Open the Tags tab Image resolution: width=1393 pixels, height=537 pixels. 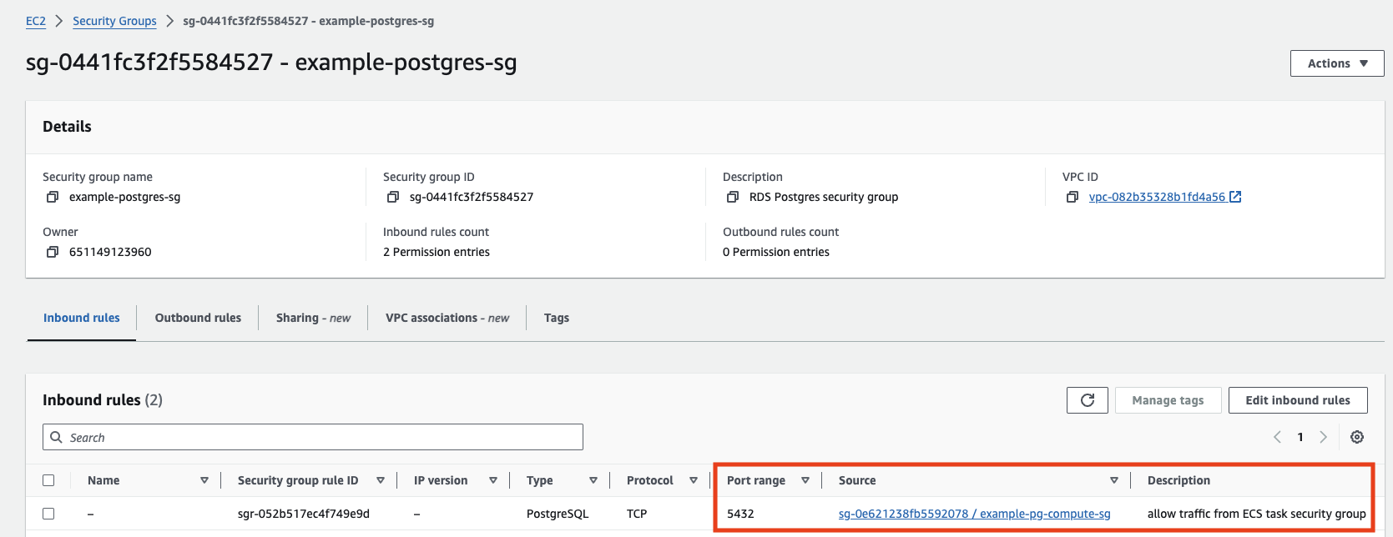556,318
